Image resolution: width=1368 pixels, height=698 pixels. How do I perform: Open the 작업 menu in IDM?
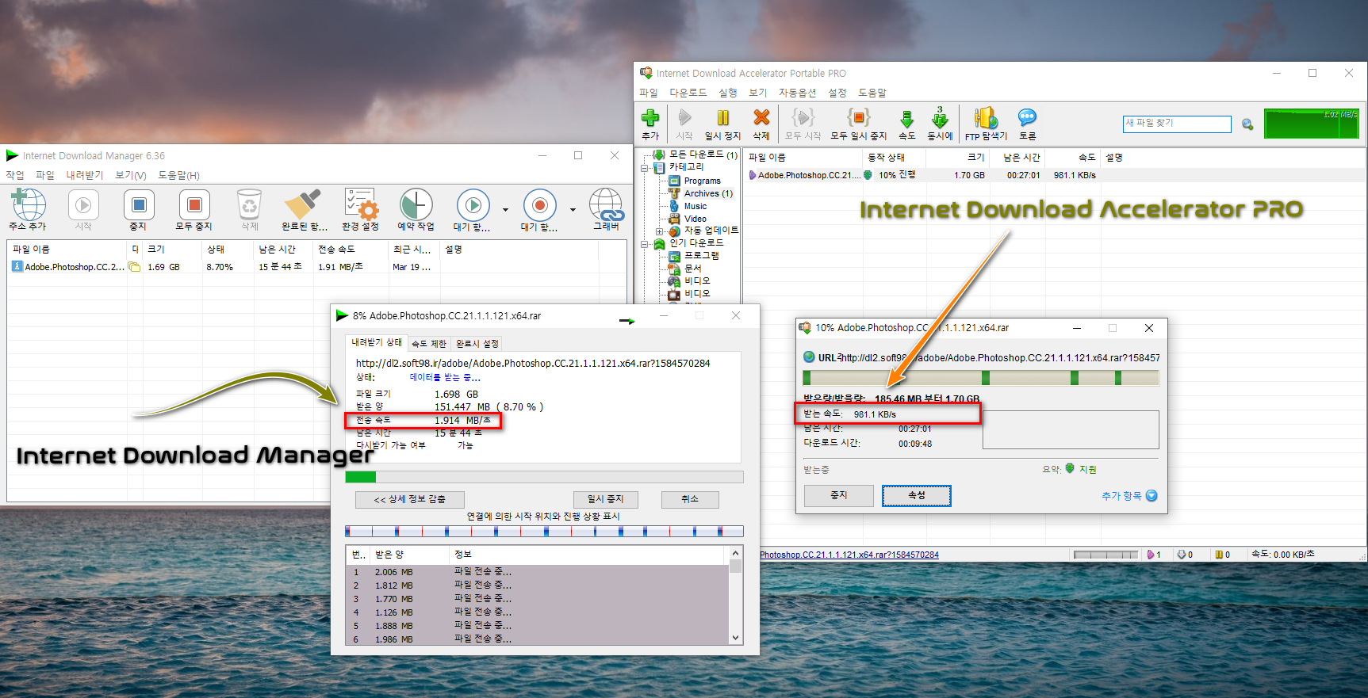pyautogui.click(x=15, y=175)
